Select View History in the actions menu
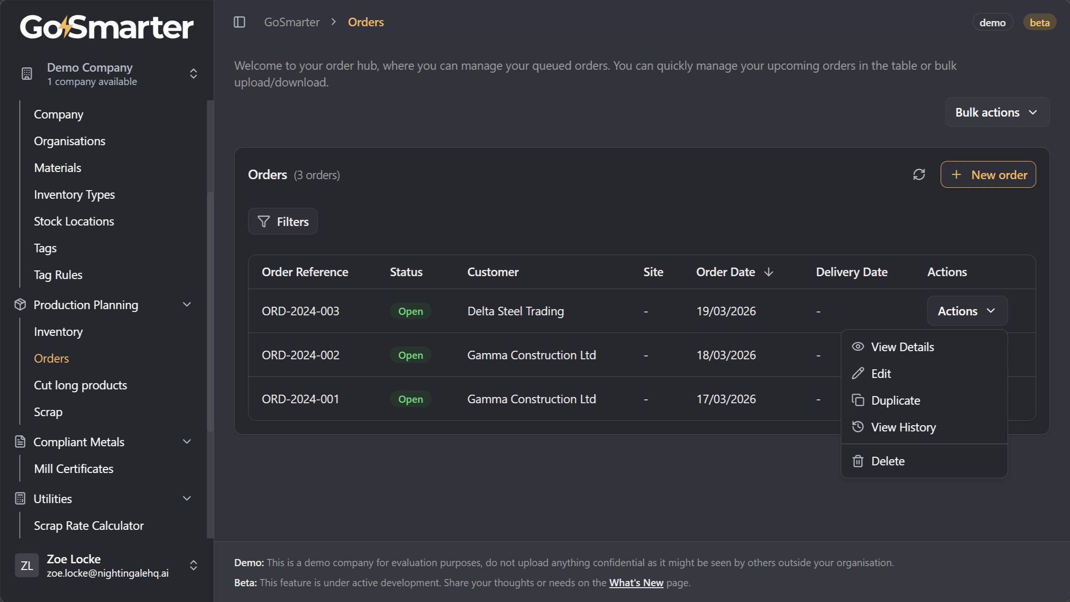Viewport: 1070px width, 602px height. tap(924, 427)
